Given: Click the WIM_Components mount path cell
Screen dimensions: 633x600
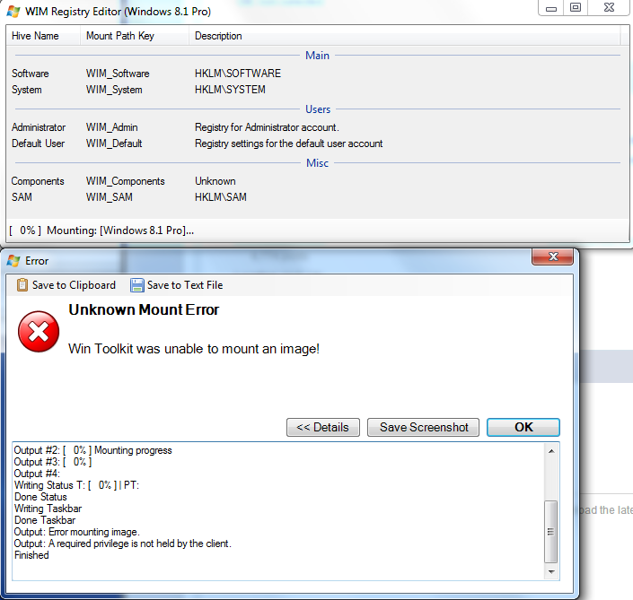Looking at the screenshot, I should click(x=125, y=181).
